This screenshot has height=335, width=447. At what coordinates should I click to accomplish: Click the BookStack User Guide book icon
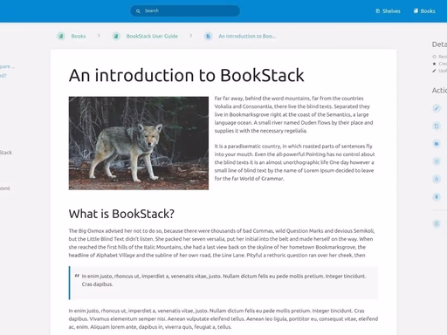pos(116,36)
